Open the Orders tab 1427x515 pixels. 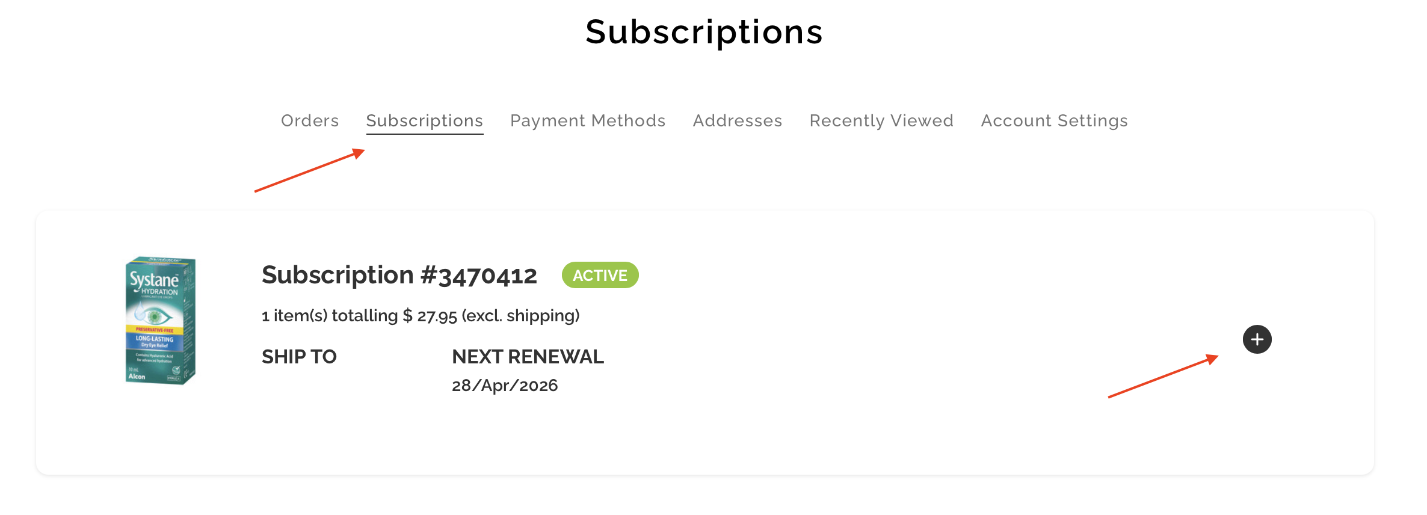pos(310,121)
